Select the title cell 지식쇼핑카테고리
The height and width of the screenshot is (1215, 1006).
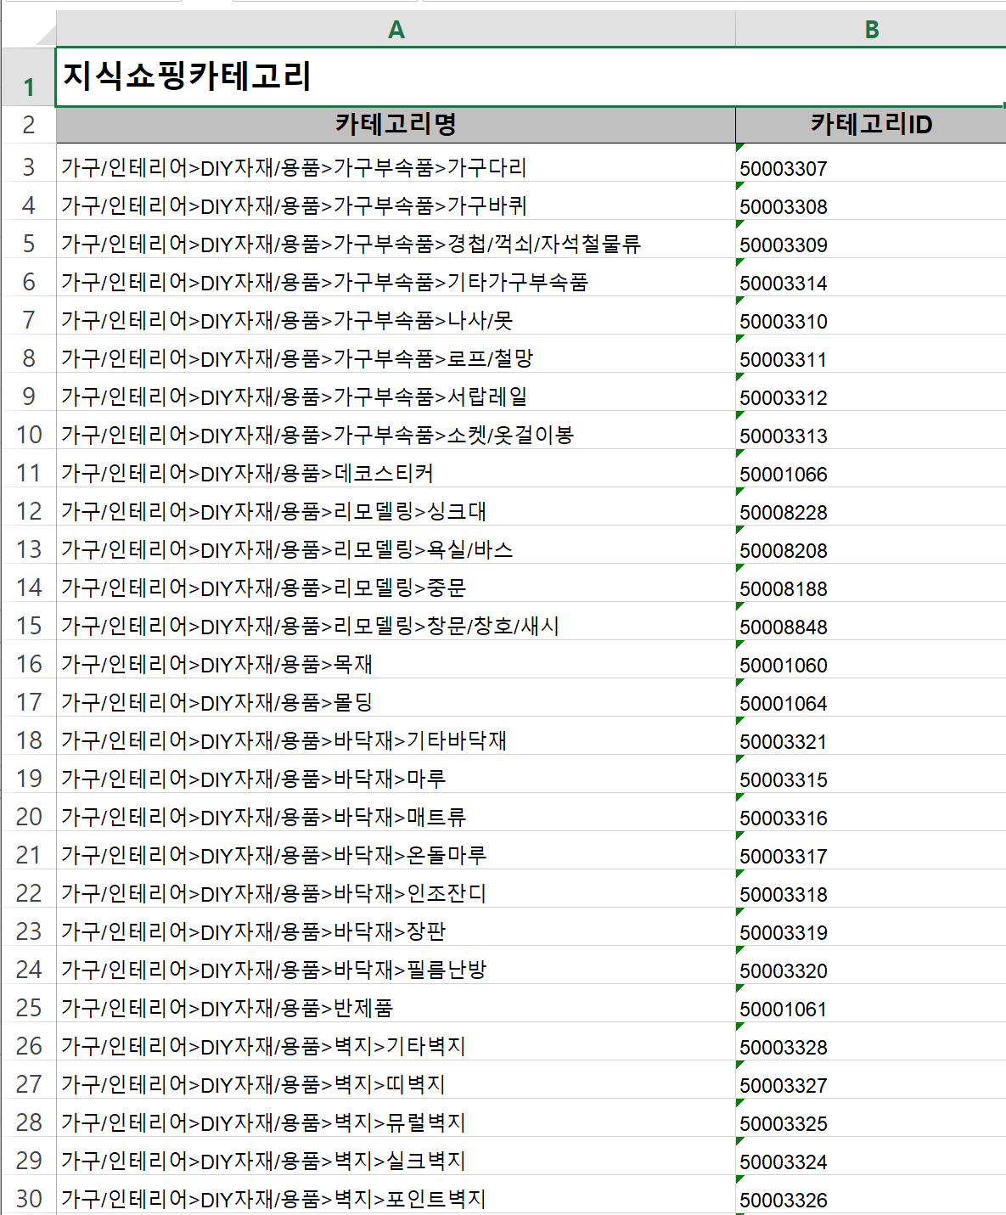(531, 76)
